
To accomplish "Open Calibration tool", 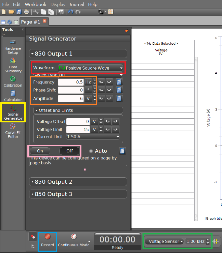I will tap(13, 81).
